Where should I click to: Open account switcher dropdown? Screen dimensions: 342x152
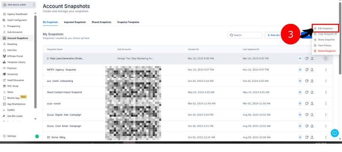pos(19,5)
